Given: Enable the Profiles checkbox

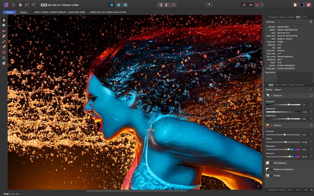Looking at the screenshot, I should point(272,176).
